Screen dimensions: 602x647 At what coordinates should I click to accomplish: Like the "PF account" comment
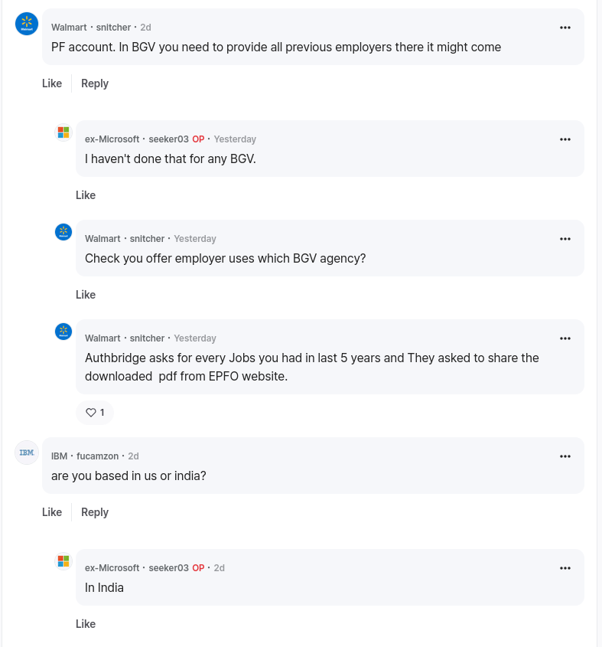pos(52,83)
